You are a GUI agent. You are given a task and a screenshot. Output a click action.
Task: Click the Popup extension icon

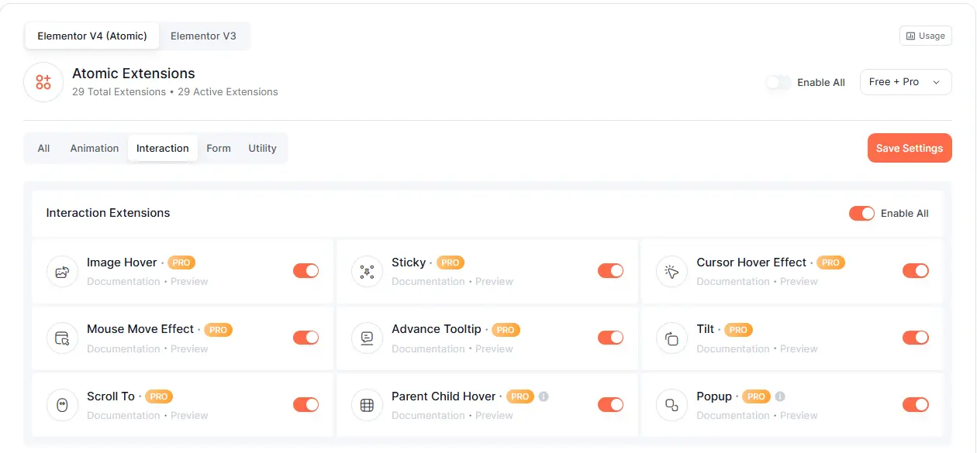pos(672,405)
